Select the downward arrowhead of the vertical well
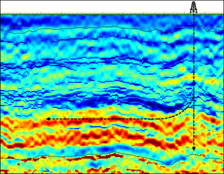The image size is (224, 174). 194,149
